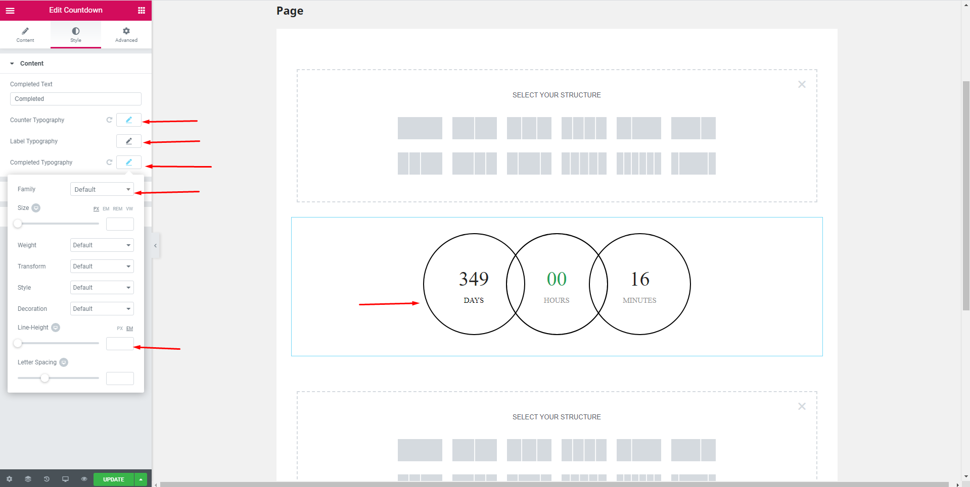Click the Letter Spacing slider handle
970x487 pixels.
[x=45, y=378]
